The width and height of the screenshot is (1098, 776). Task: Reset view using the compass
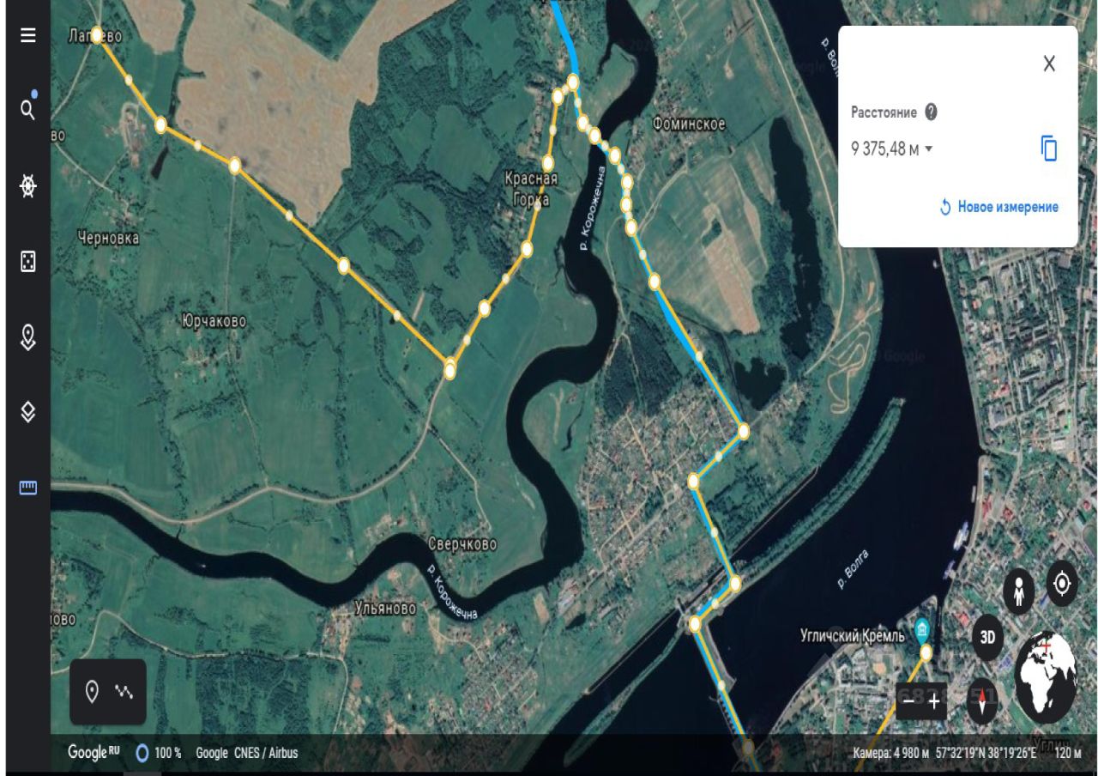click(983, 701)
